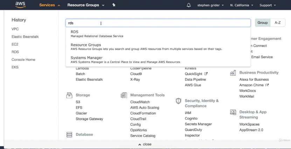Open WorkMail service

(x=247, y=96)
